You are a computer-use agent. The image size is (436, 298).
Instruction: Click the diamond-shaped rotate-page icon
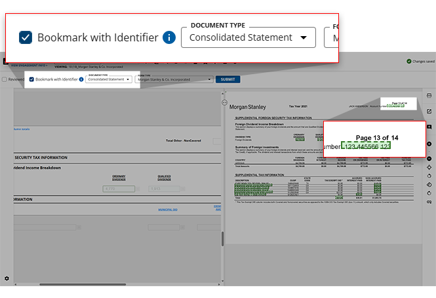[429, 184]
